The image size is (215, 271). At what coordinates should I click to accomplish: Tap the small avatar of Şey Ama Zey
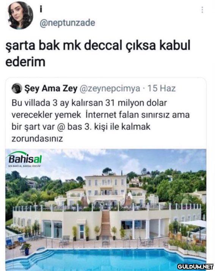pyautogui.click(x=17, y=88)
